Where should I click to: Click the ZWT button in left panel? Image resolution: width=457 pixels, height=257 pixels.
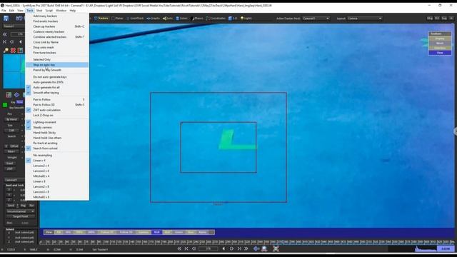[10, 168]
